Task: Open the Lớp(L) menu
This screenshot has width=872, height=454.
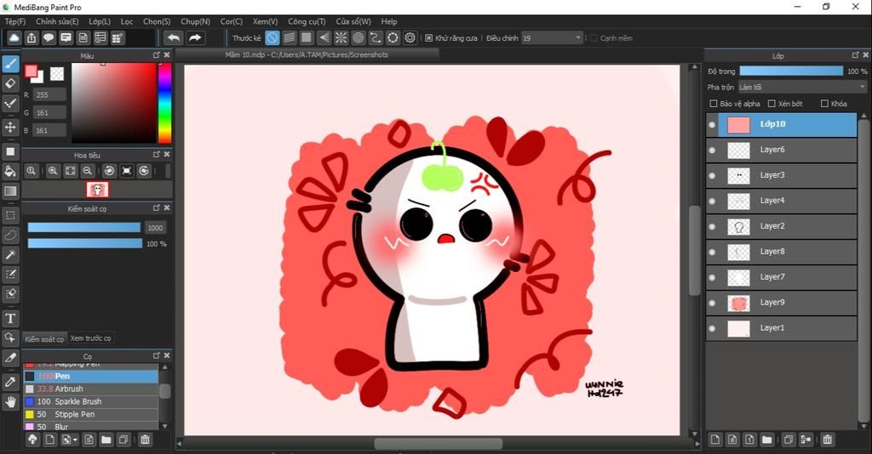Action: coord(100,21)
